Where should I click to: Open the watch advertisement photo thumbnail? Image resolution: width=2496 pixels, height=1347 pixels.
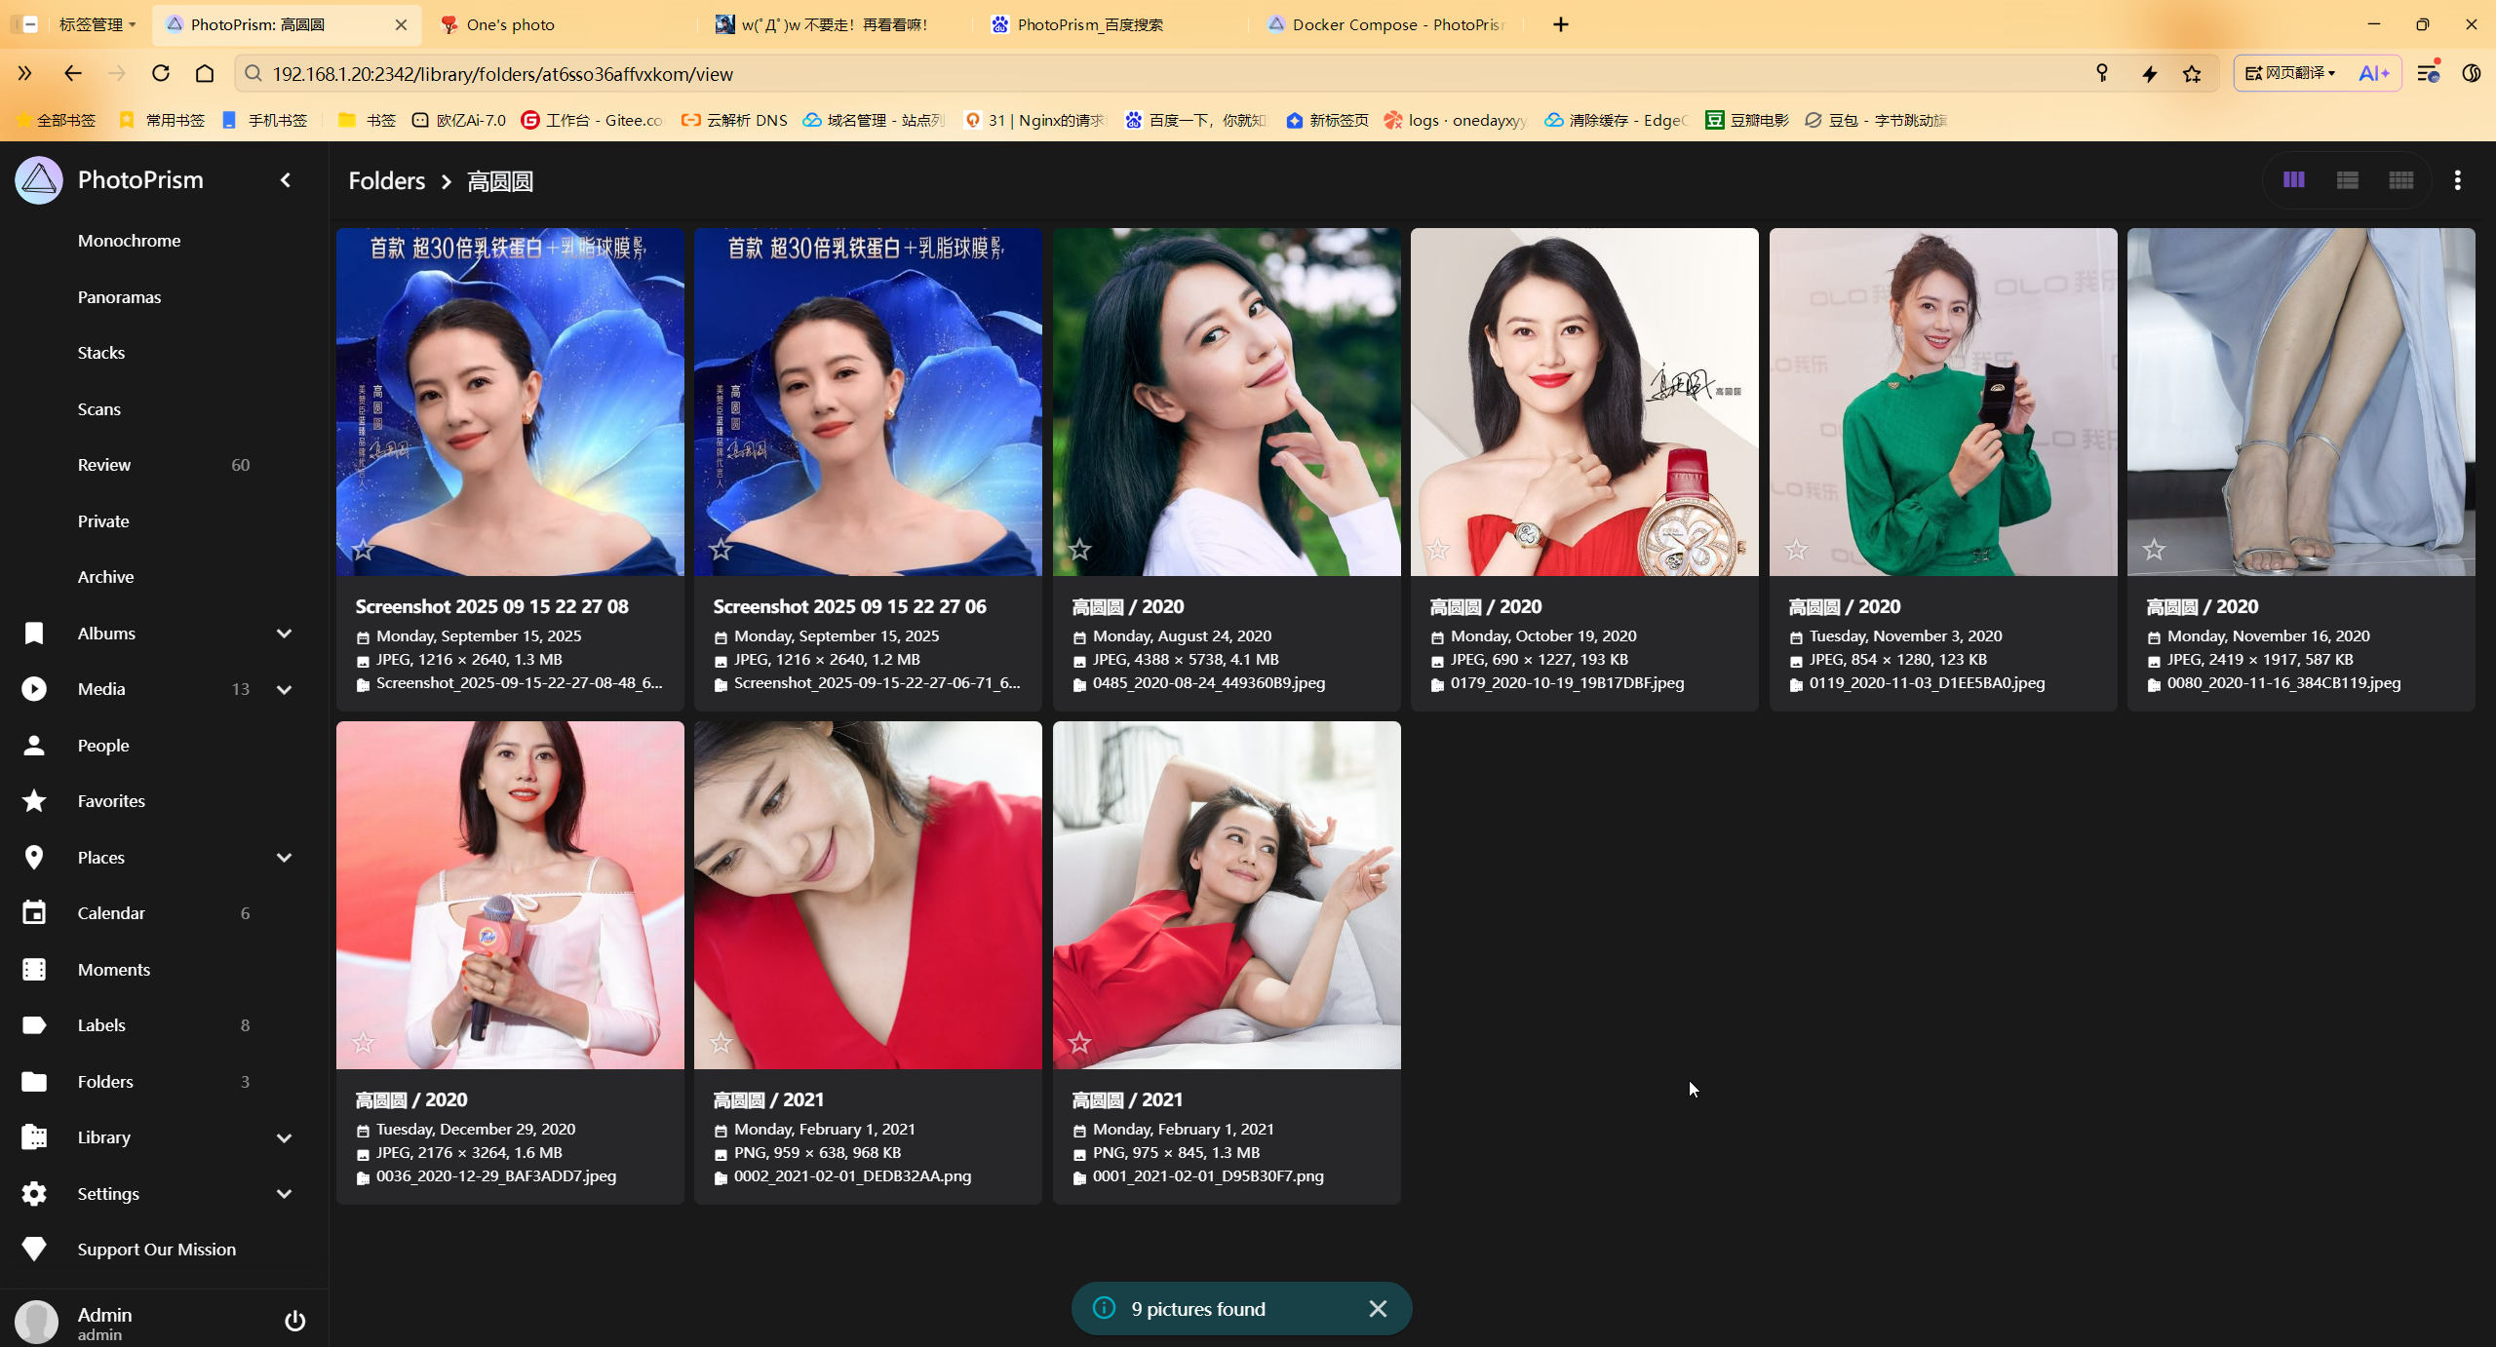coord(1583,400)
